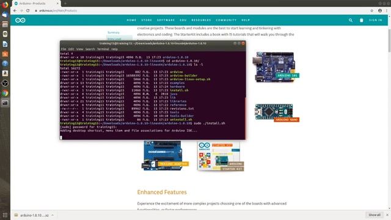Bookmark this page with the star icon
Viewport: 391px width, 220px height.
[x=372, y=11]
